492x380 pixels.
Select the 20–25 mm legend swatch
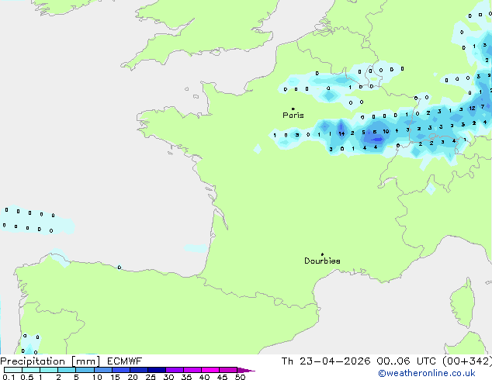coord(138,370)
